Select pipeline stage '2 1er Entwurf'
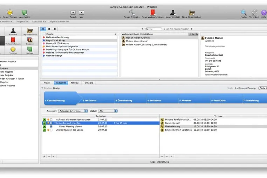The image size is (267, 178). coord(97,99)
